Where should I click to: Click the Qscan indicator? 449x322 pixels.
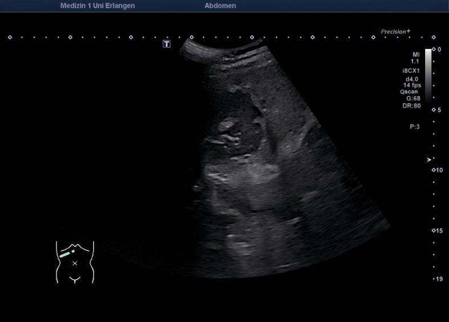coord(410,92)
